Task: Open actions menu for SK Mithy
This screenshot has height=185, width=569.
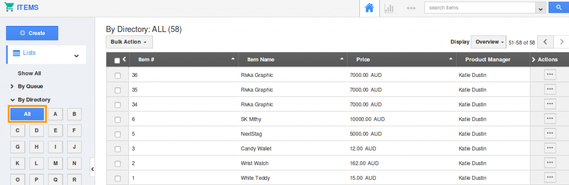Action: [x=550, y=118]
